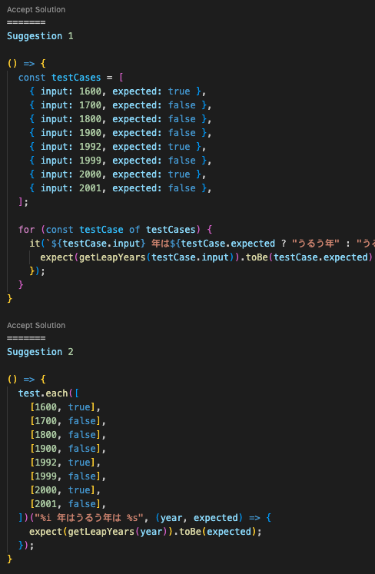Image resolution: width=375 pixels, height=574 pixels.
Task: Click the line with input: 1800
Action: 120,119
